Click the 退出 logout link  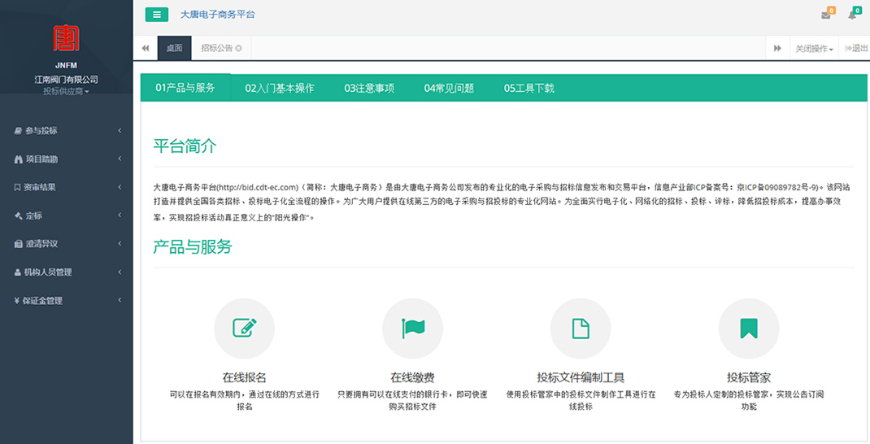(x=856, y=48)
